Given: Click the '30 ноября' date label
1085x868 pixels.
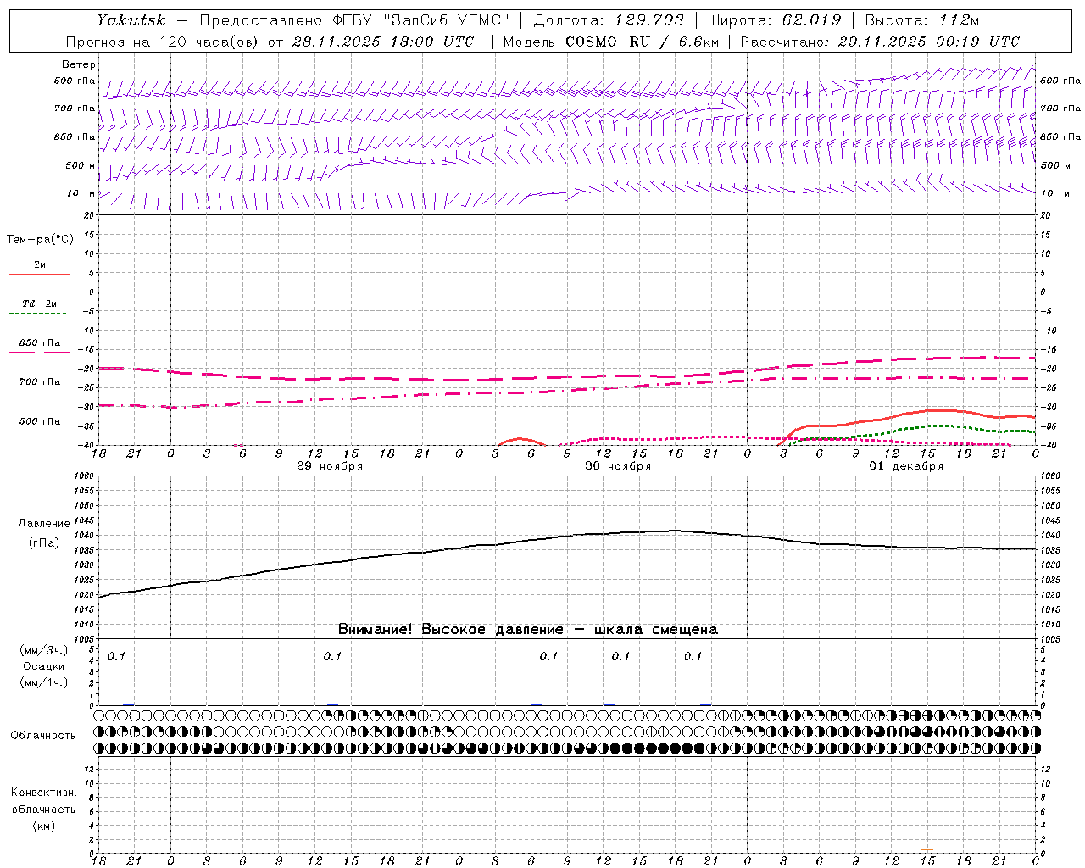Looking at the screenshot, I should (618, 466).
